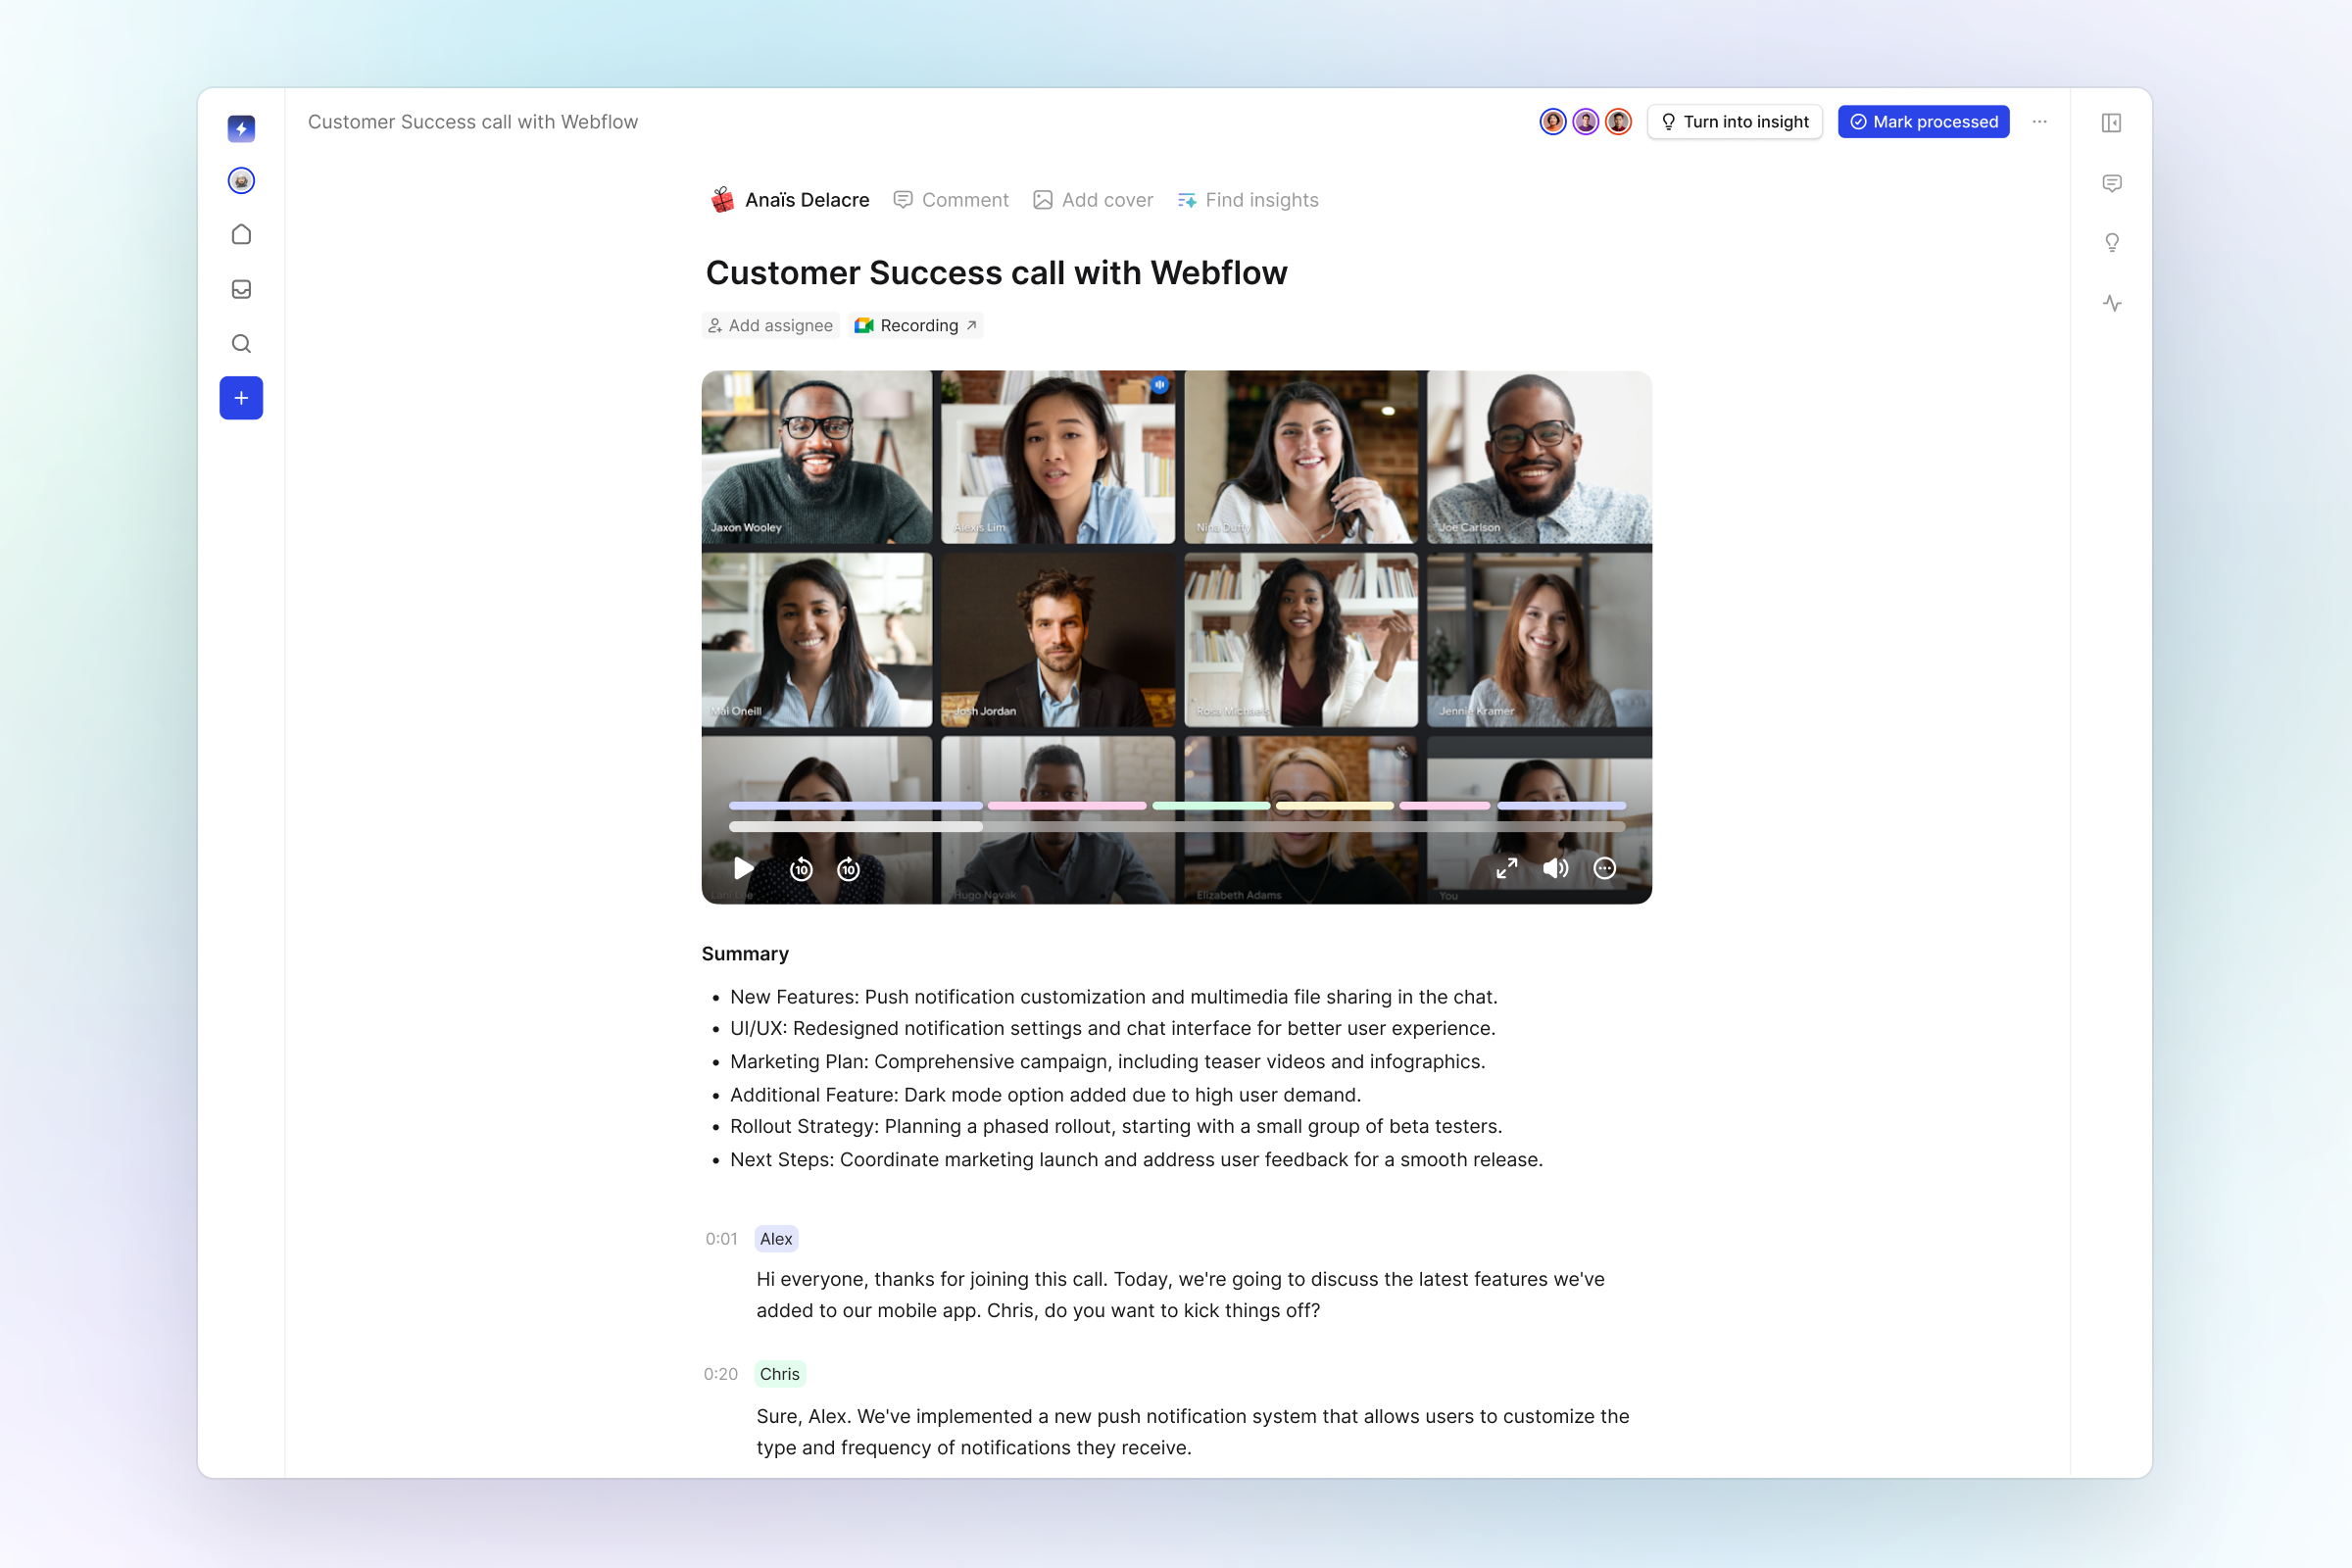The width and height of the screenshot is (2352, 1568).
Task: Click the third collaborator avatar in header
Action: (1618, 122)
